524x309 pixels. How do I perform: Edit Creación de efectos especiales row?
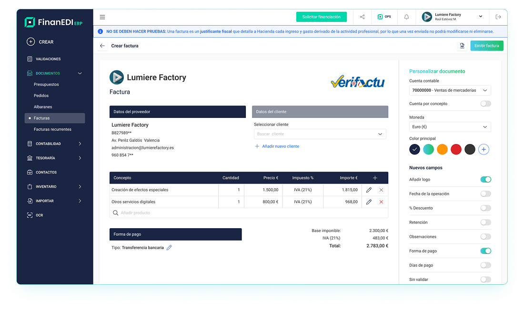pyautogui.click(x=369, y=190)
